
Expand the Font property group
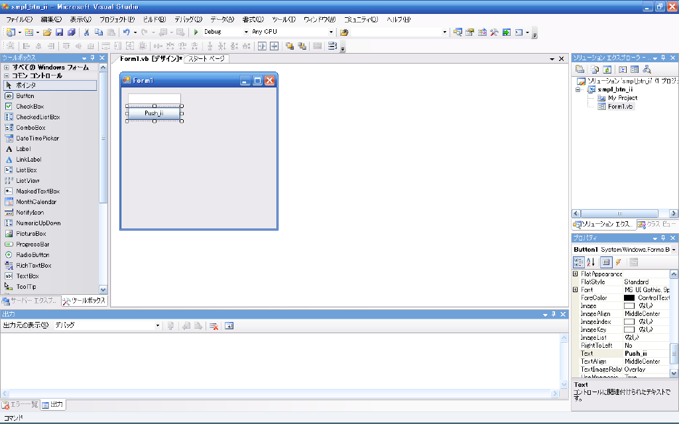(x=576, y=290)
